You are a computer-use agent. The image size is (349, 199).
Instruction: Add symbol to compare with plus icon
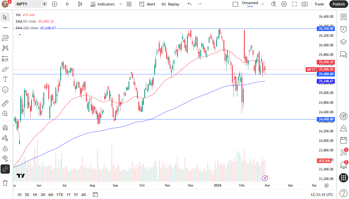click(x=54, y=4)
